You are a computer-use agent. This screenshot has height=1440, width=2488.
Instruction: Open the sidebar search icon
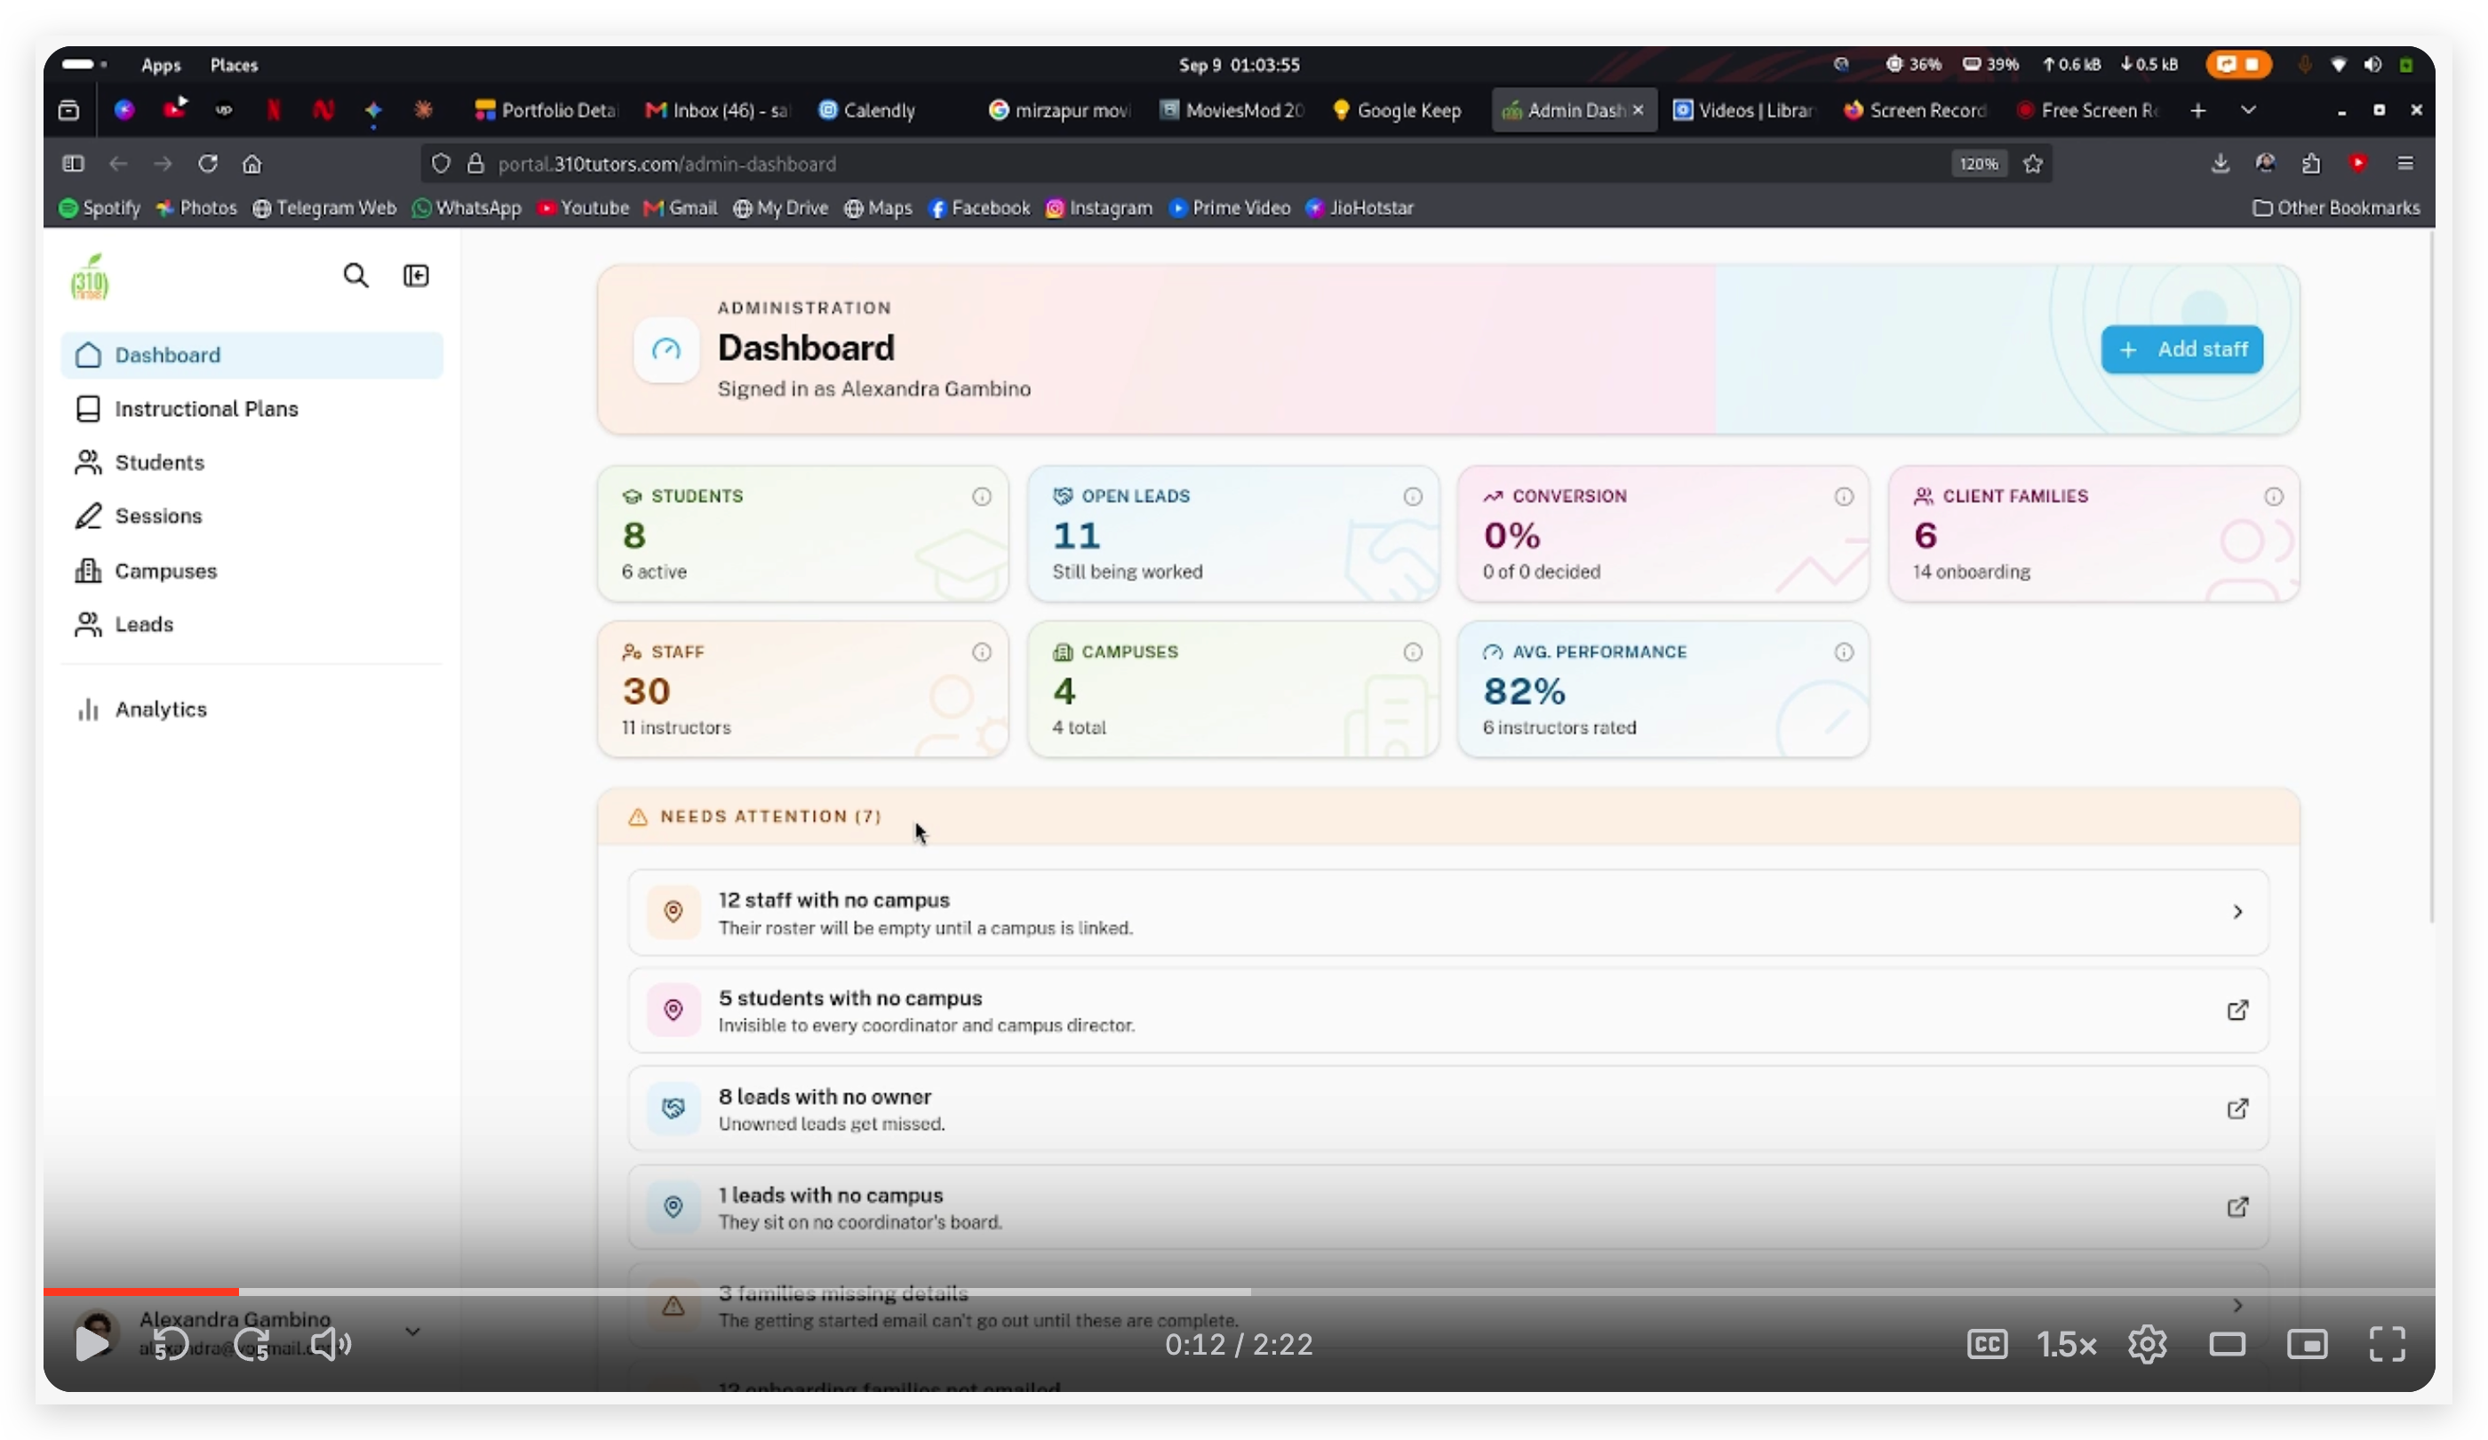coord(355,276)
